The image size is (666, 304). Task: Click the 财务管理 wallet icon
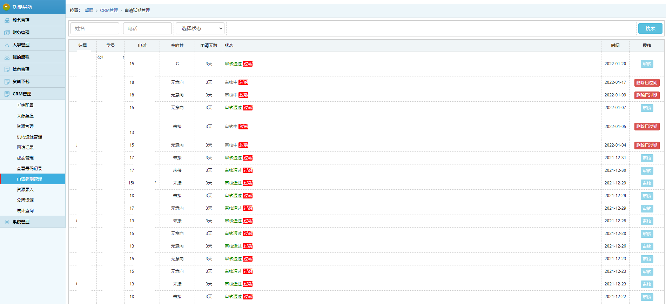7,33
